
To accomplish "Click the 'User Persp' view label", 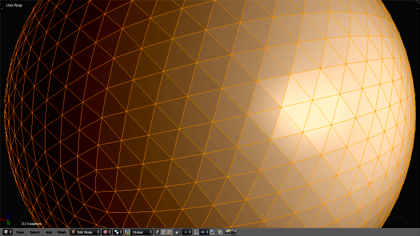I will 14,5.
